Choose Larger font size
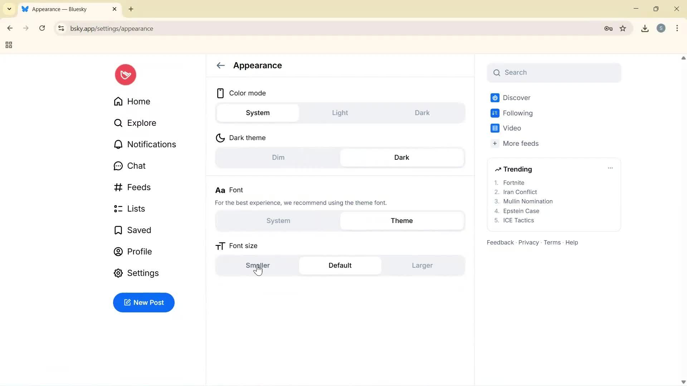 click(422, 265)
